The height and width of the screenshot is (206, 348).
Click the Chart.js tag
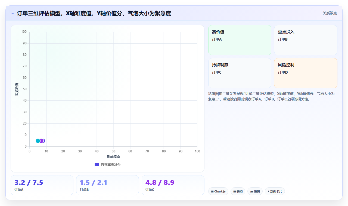point(218,191)
